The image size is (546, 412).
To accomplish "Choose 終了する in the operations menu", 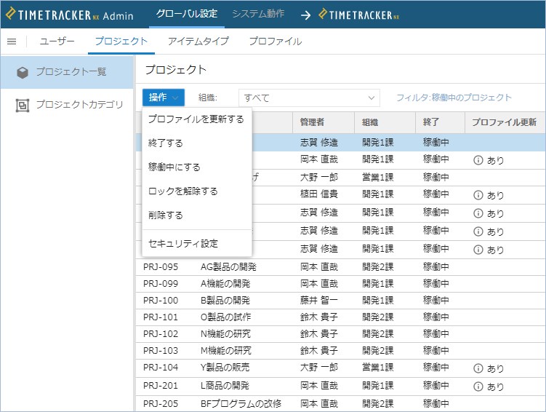I will 166,143.
